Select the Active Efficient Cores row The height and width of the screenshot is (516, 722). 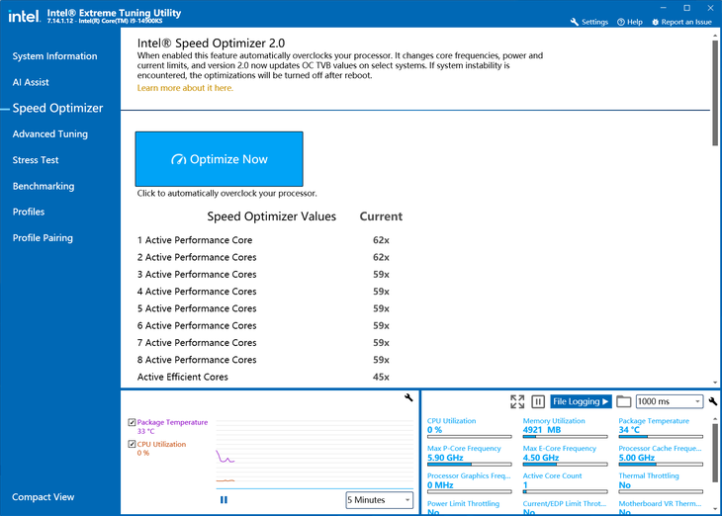click(263, 377)
